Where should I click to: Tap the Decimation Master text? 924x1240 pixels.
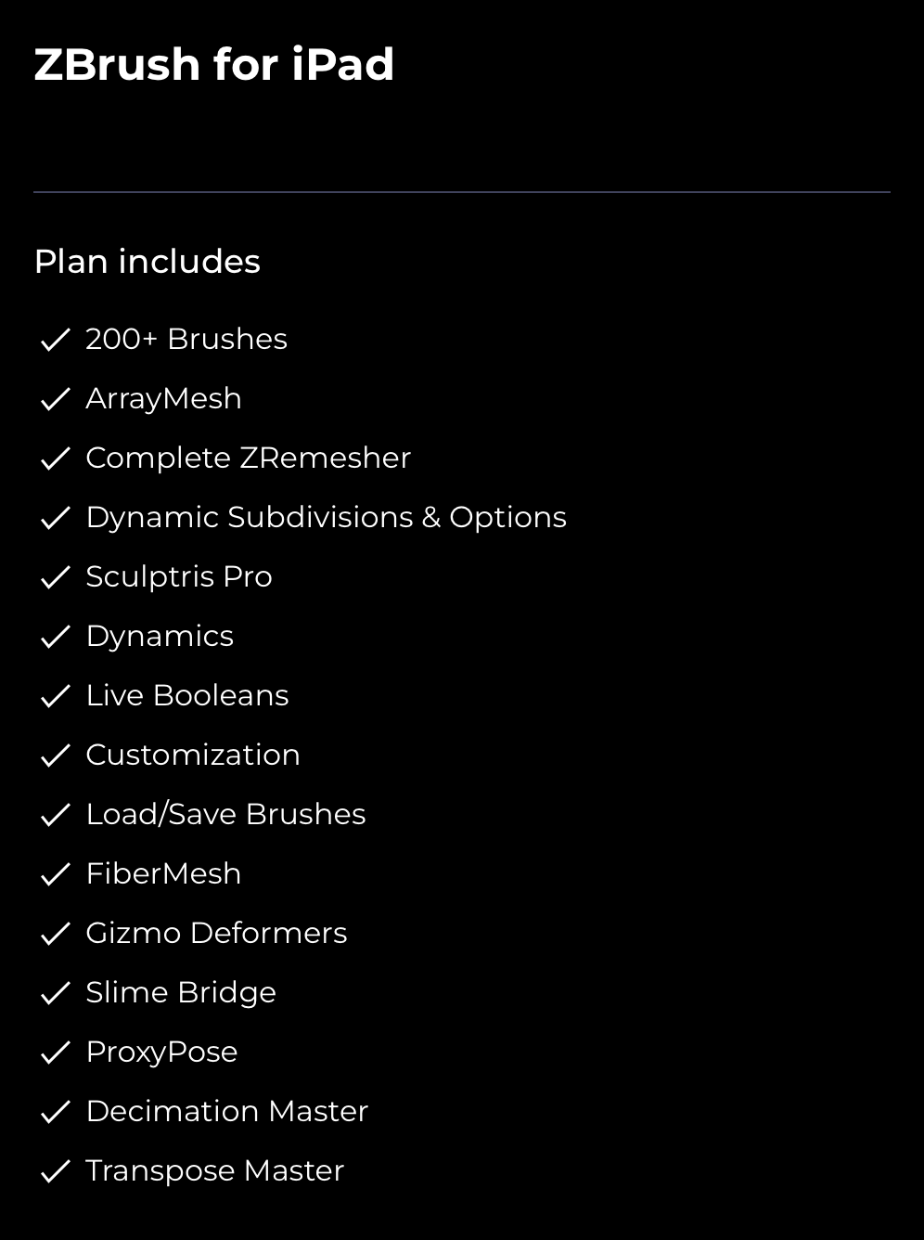coord(227,1111)
